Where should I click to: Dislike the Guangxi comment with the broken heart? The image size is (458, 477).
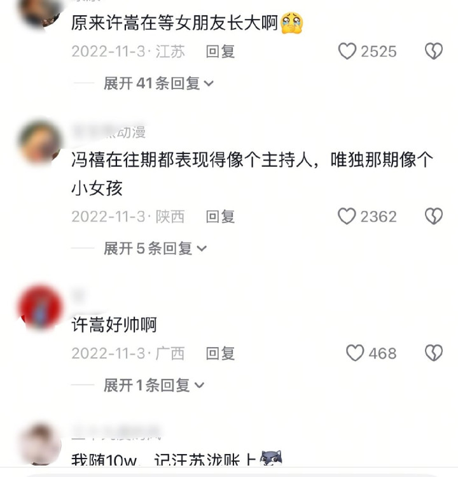pyautogui.click(x=434, y=353)
